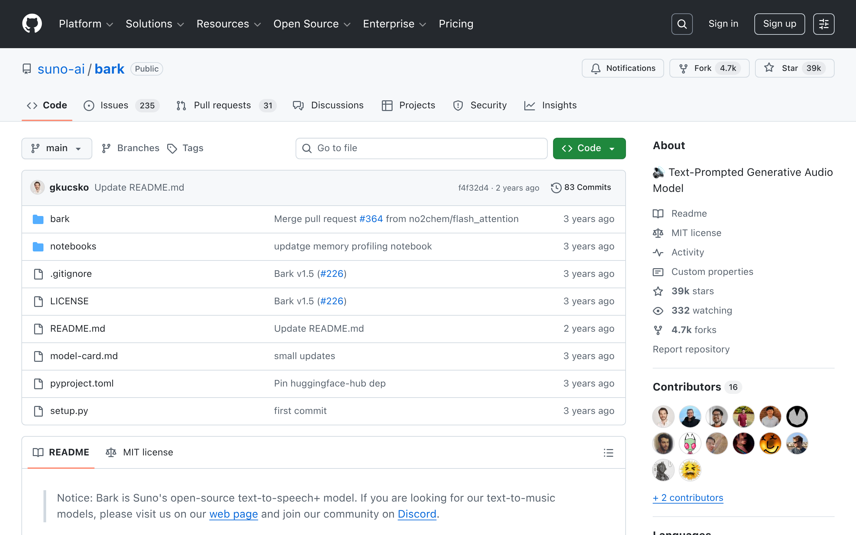Click the Notifications bell button
856x535 pixels.
pos(623,68)
